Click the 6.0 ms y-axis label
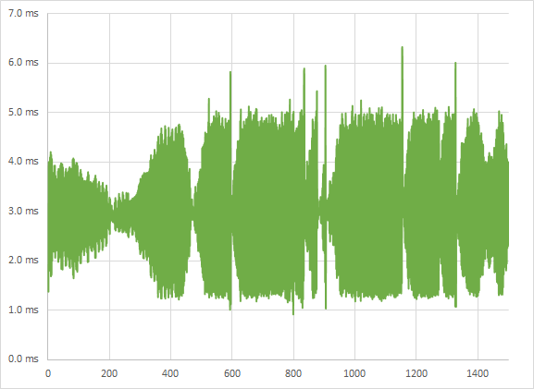The width and height of the screenshot is (534, 389). [x=23, y=63]
